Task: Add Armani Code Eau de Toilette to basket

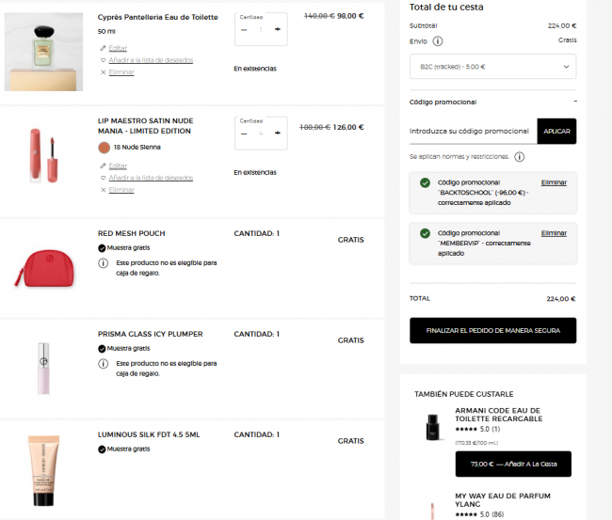Action: tap(513, 464)
